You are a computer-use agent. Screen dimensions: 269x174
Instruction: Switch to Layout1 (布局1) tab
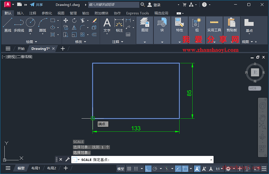point(36,168)
